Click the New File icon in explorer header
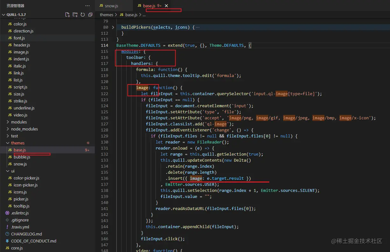This screenshot has height=252, width=390. (x=67, y=15)
